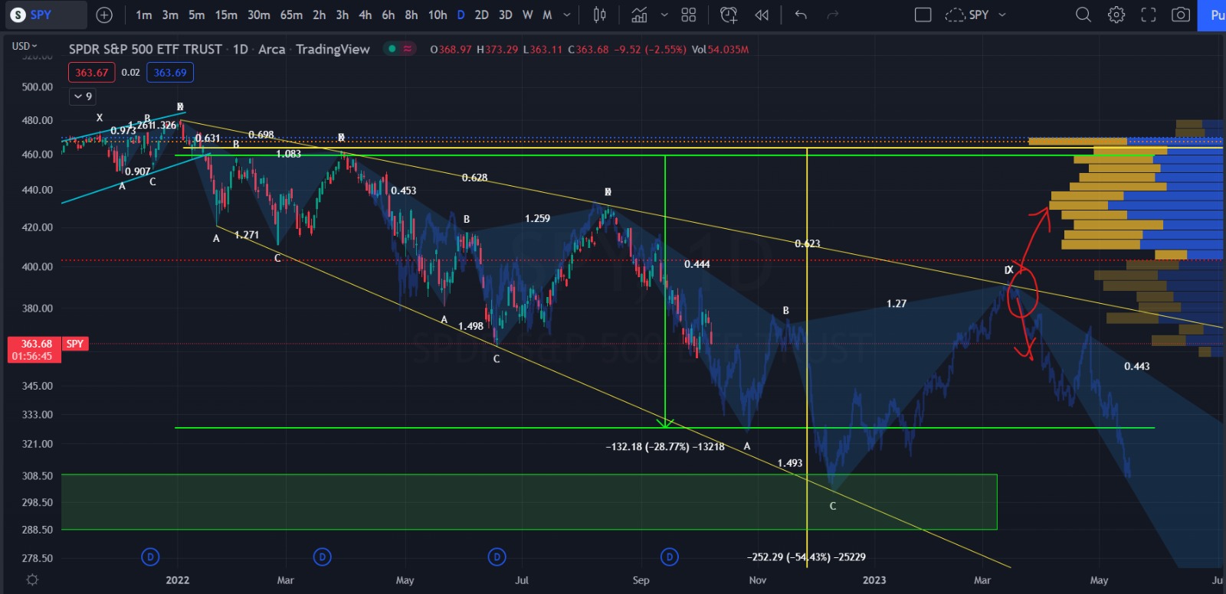Open the dividend D marker near July
Viewport: 1226px width, 594px height.
[497, 556]
